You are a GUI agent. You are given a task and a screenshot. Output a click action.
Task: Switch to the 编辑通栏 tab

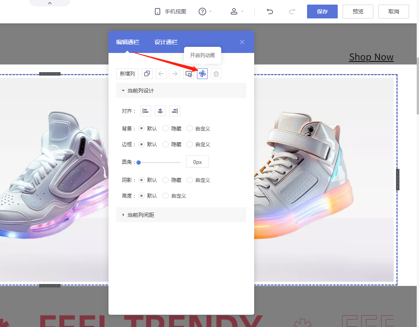click(128, 42)
